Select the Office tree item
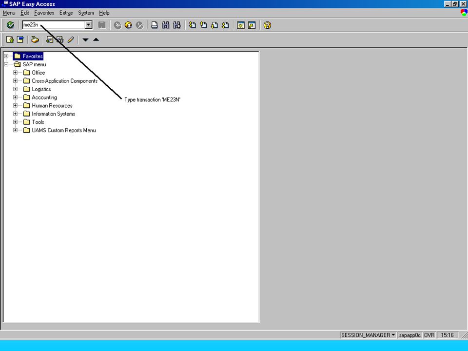Viewport: 468px width, 351px height. pos(39,73)
